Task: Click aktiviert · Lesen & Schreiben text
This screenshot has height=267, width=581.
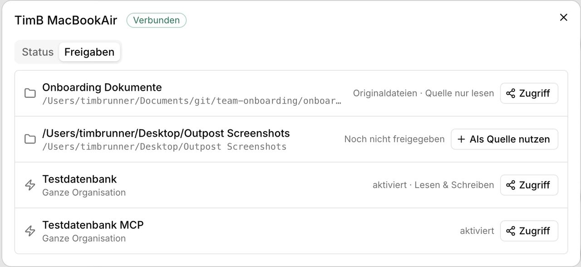Action: (433, 185)
